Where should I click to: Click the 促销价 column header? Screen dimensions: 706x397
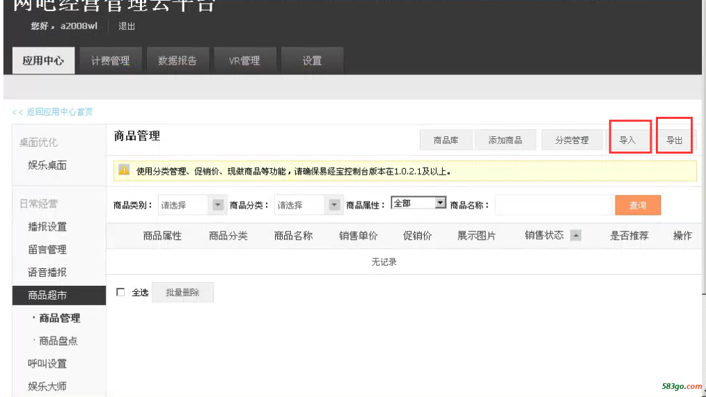[x=417, y=236]
